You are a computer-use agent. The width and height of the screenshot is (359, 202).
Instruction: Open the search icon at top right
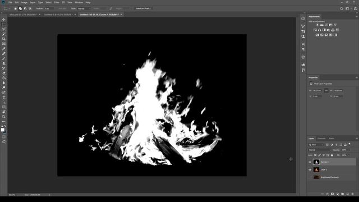pos(342,8)
